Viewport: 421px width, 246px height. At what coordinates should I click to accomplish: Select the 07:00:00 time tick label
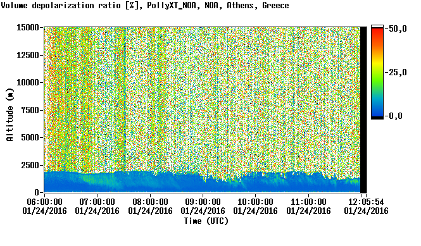pyautogui.click(x=97, y=202)
